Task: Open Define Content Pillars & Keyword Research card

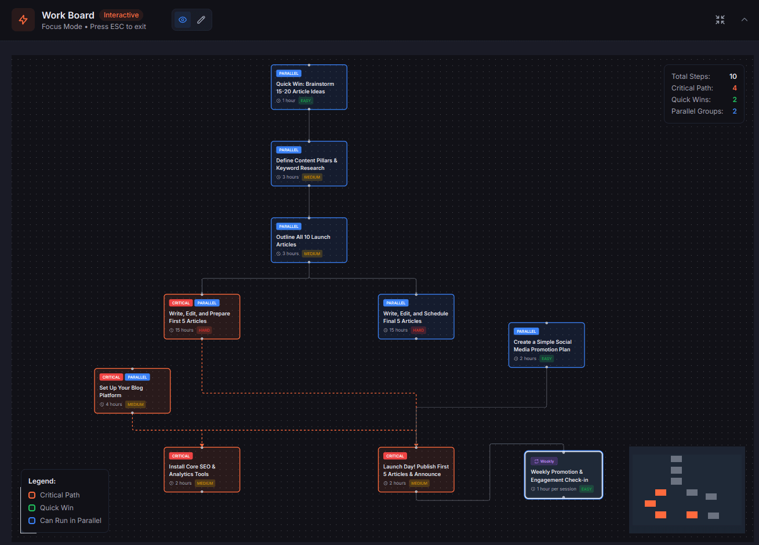Action: [308, 164]
